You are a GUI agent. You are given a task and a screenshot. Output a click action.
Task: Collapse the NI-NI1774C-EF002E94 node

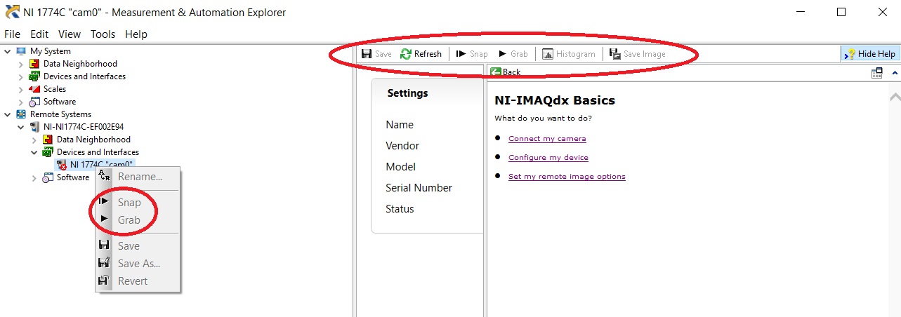[21, 127]
